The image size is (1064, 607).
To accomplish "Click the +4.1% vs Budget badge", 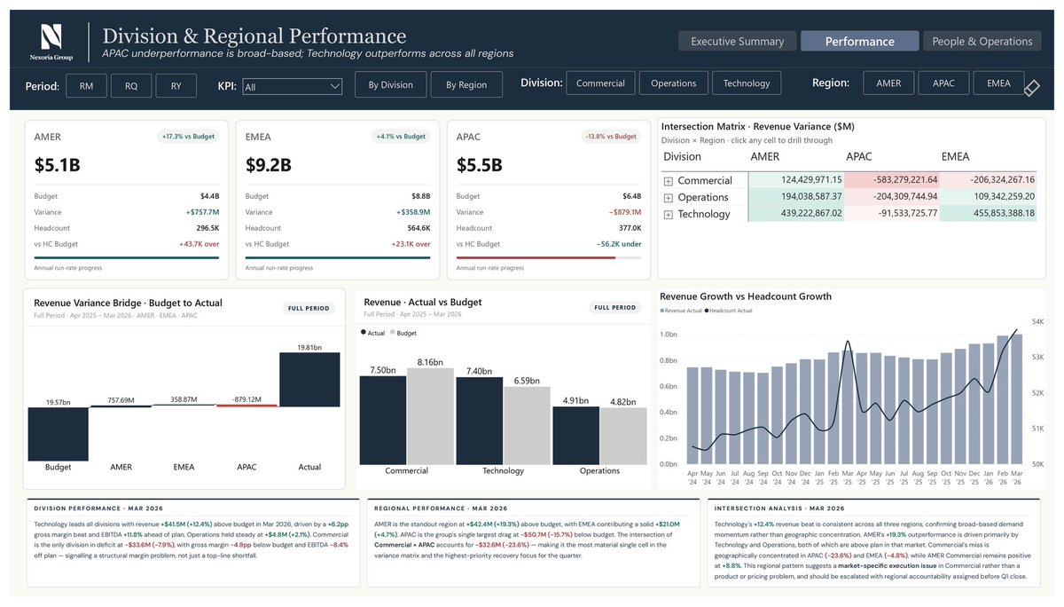I will [402, 137].
